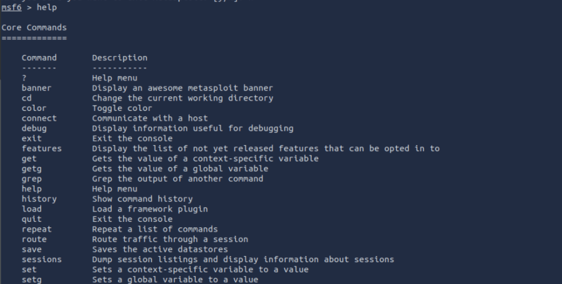Screen dimensions: 562x284
Task: Click the msf6 prompt text
Action: click(x=11, y=7)
